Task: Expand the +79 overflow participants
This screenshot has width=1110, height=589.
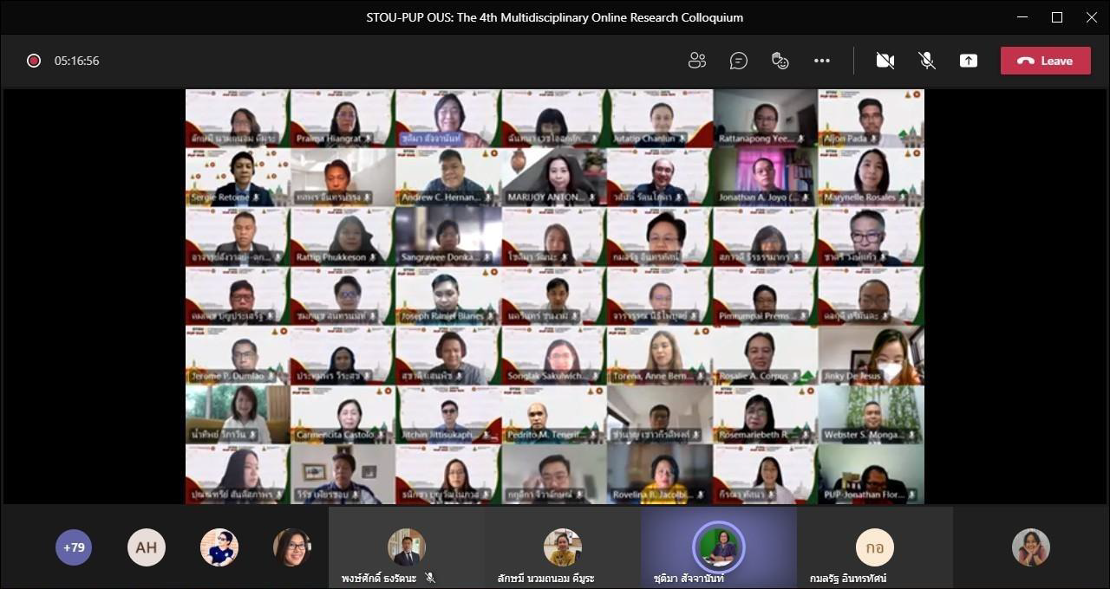Action: click(74, 547)
